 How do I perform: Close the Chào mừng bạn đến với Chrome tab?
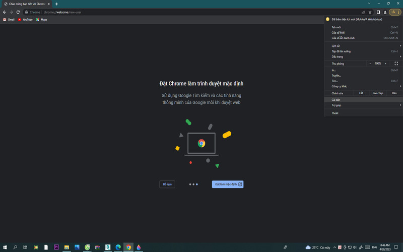pyautogui.click(x=48, y=4)
